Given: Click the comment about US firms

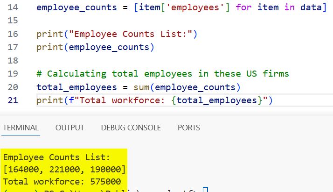Looking at the screenshot, I should tap(163, 74).
